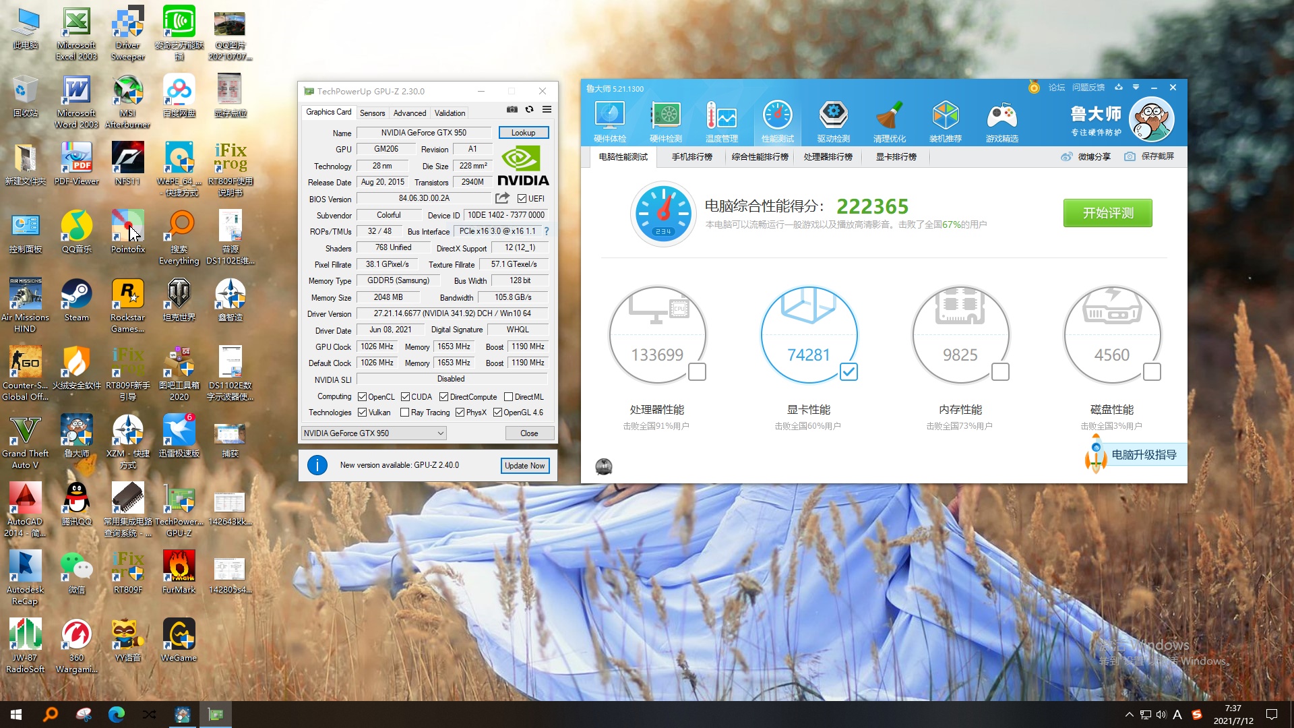Toggle OpenCL checkbox
The width and height of the screenshot is (1294, 728).
362,397
